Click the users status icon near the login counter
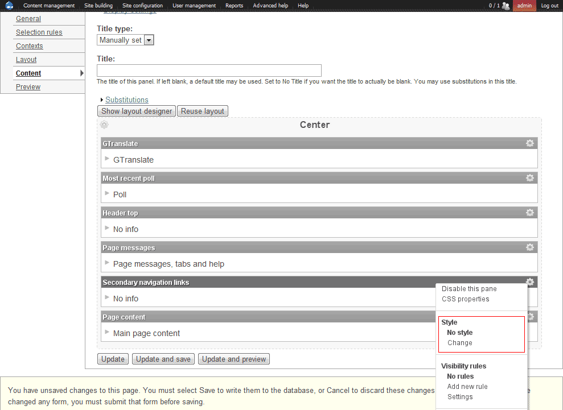The height and width of the screenshot is (410, 563). (506, 6)
